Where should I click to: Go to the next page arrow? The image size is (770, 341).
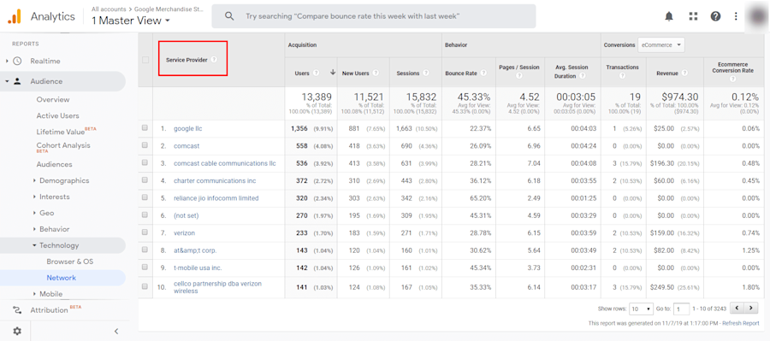[x=751, y=309]
